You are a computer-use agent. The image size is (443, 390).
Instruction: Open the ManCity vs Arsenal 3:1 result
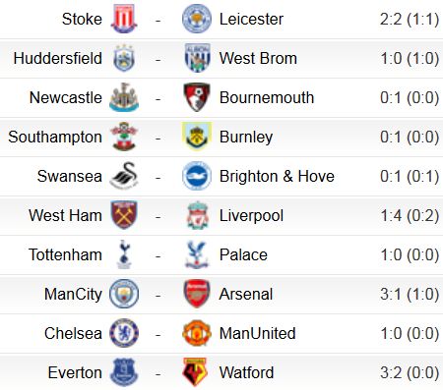(x=410, y=294)
